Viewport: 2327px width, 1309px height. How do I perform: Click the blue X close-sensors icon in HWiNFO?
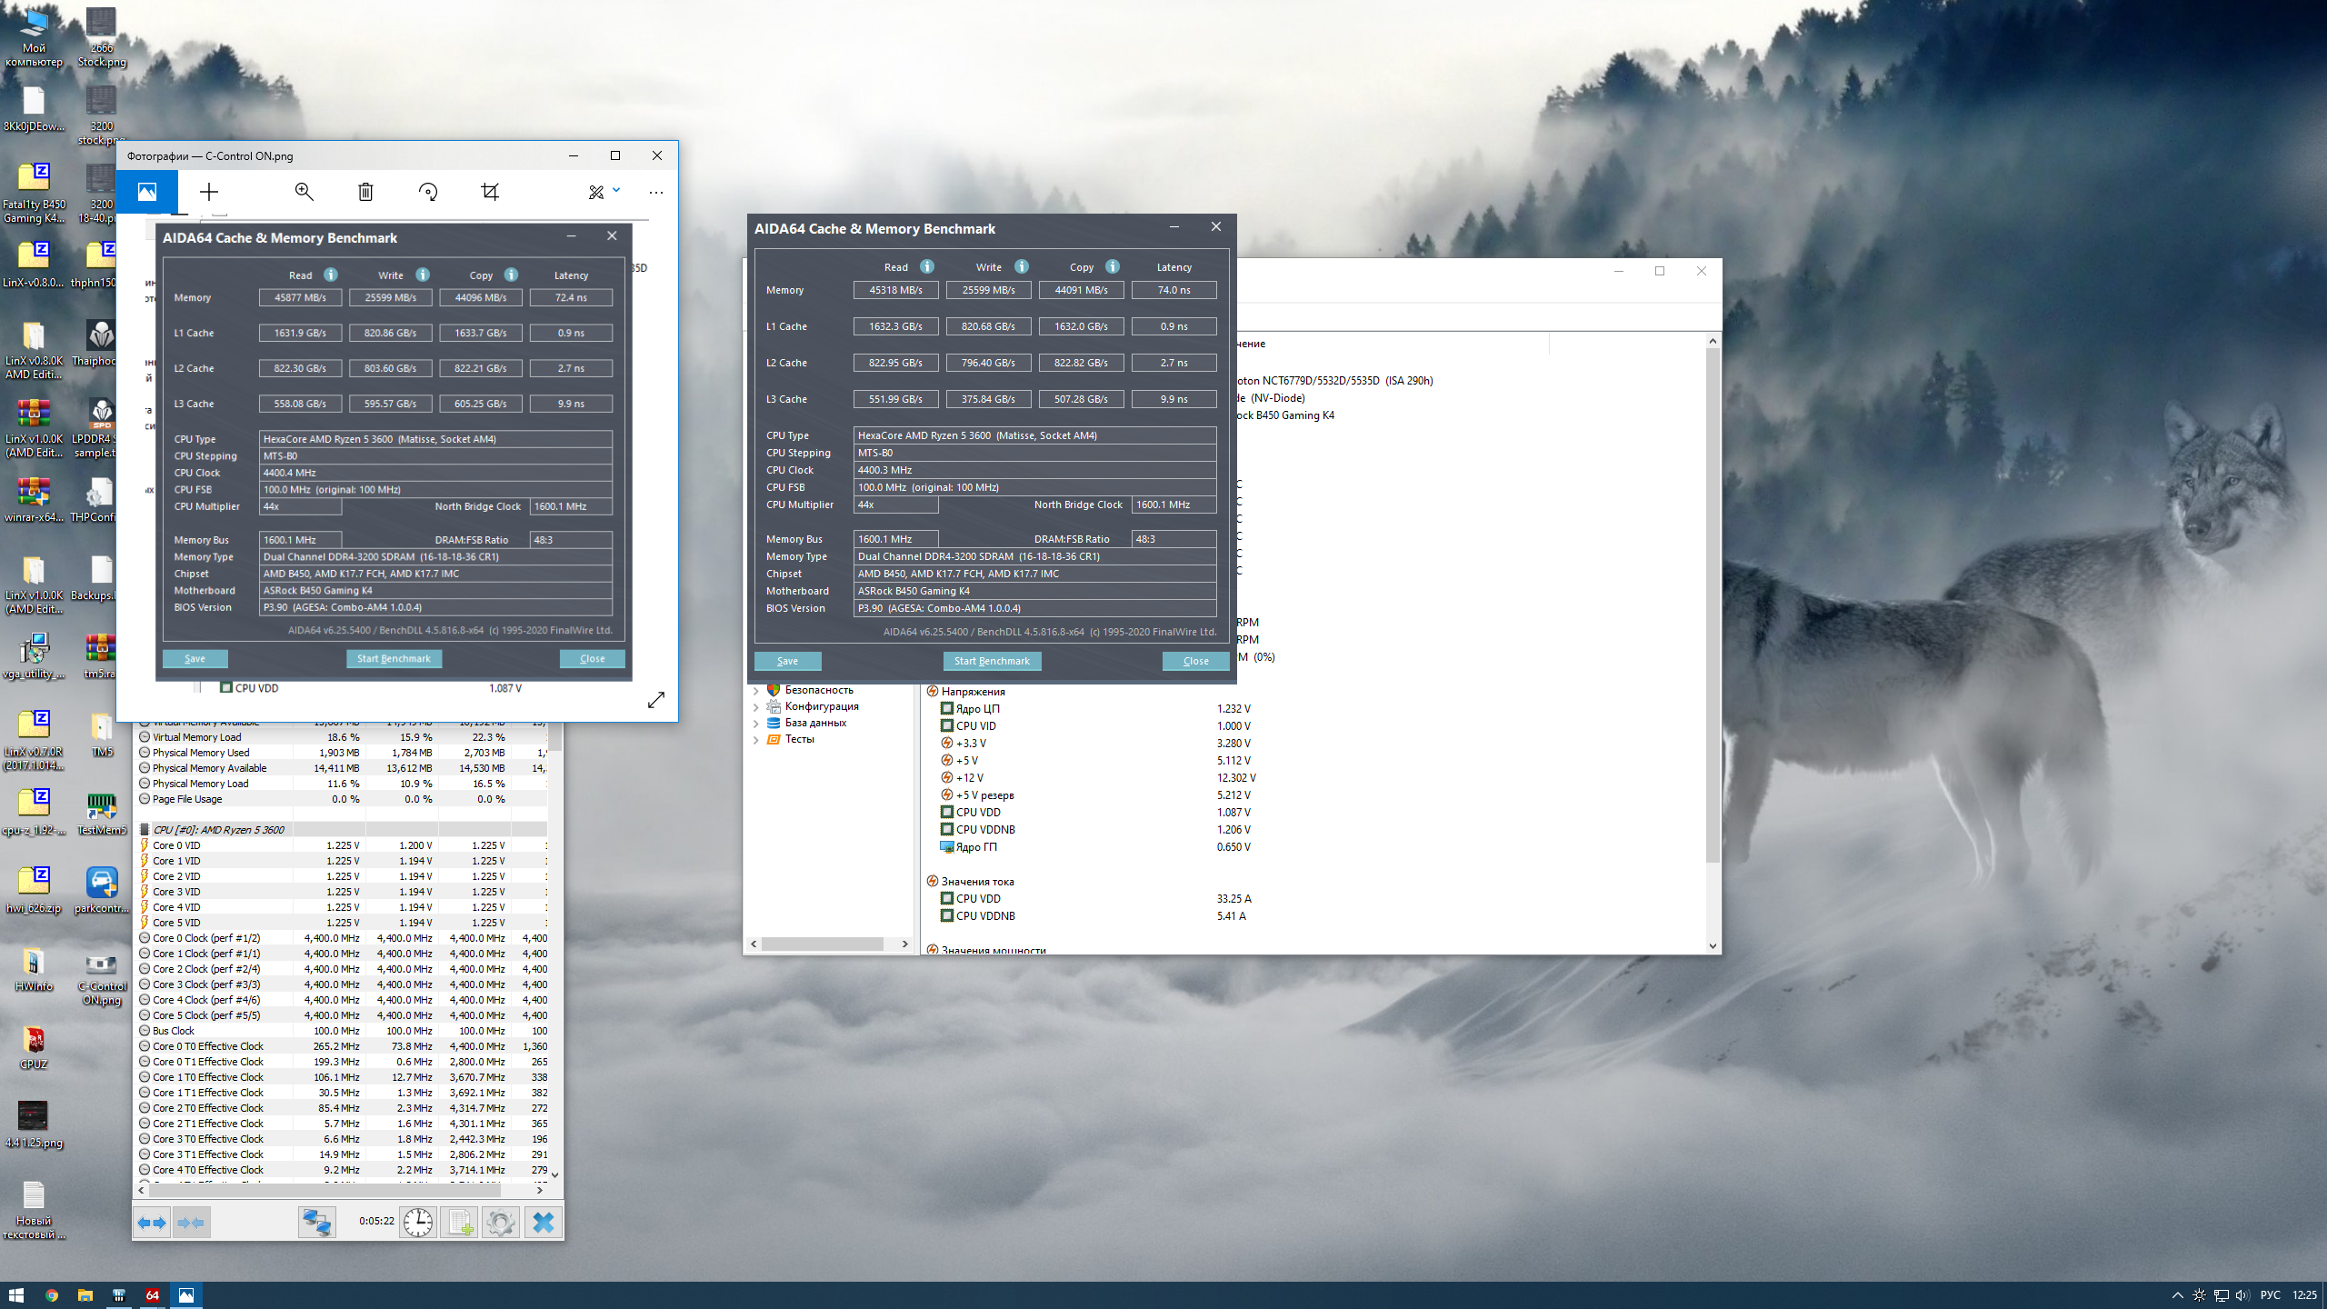543,1223
